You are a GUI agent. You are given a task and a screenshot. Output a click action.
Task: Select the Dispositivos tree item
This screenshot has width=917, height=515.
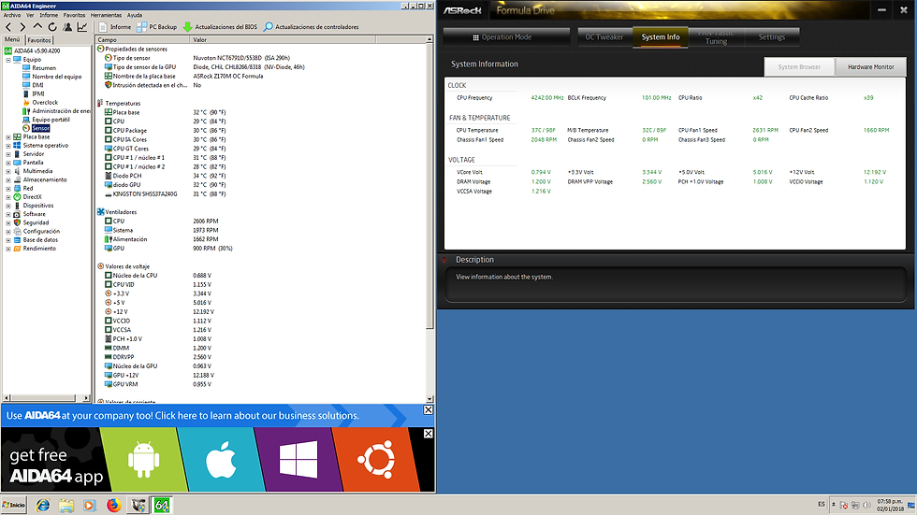click(x=38, y=206)
